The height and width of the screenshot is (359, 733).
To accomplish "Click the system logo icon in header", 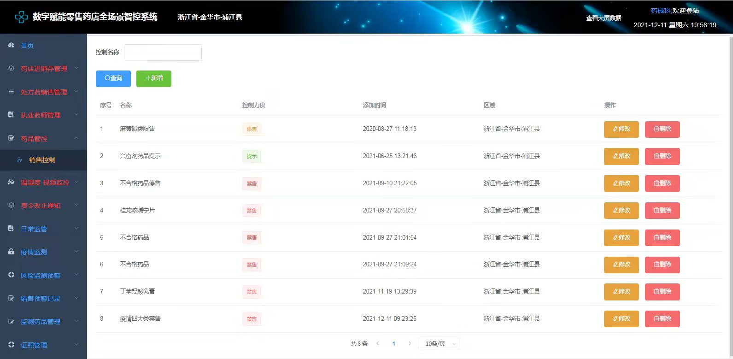I will coord(21,18).
